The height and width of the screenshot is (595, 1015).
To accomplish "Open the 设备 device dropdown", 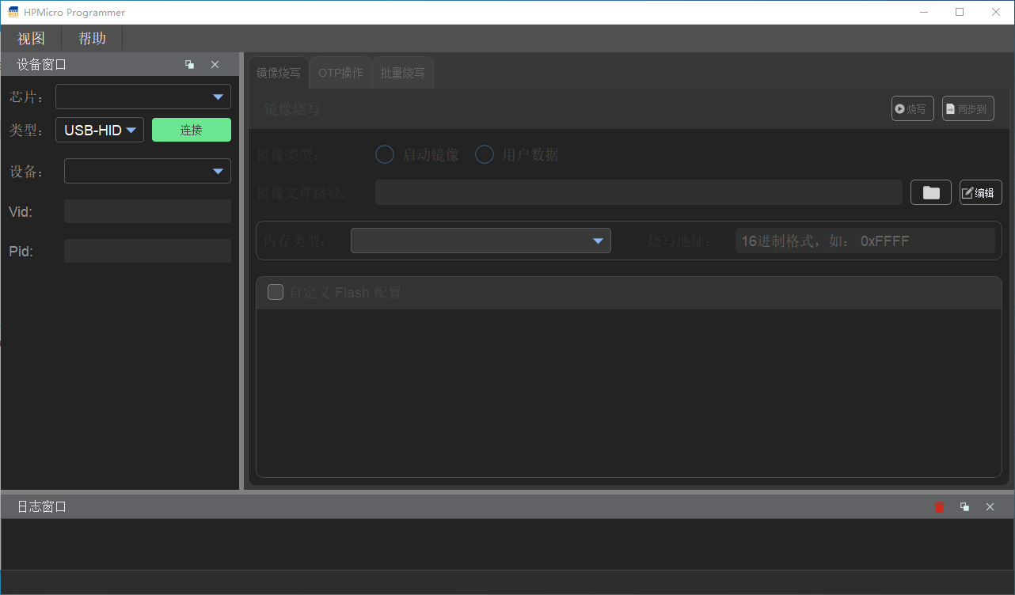I will pos(147,171).
